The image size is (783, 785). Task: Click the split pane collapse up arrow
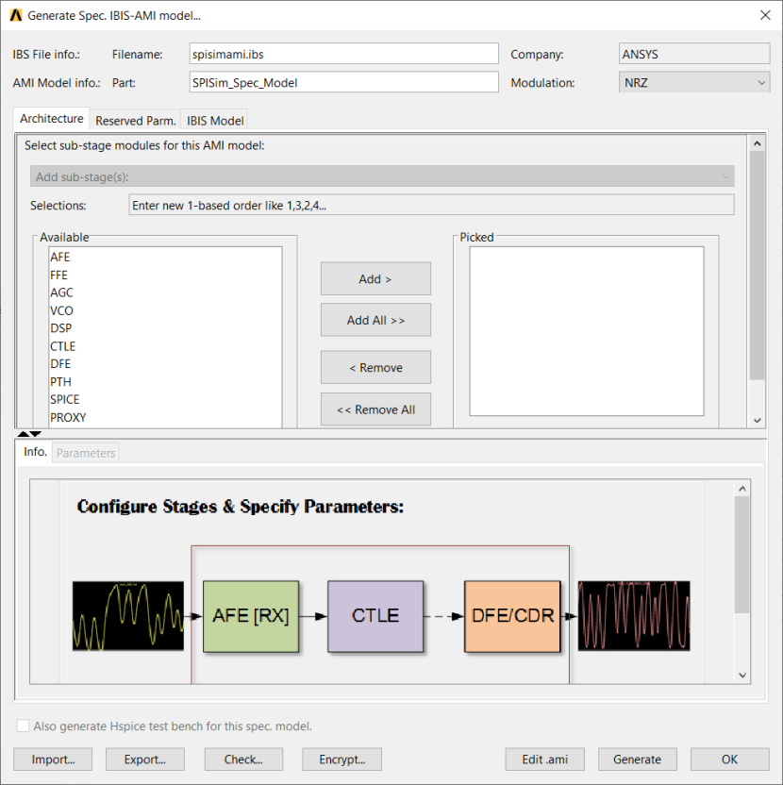23,434
